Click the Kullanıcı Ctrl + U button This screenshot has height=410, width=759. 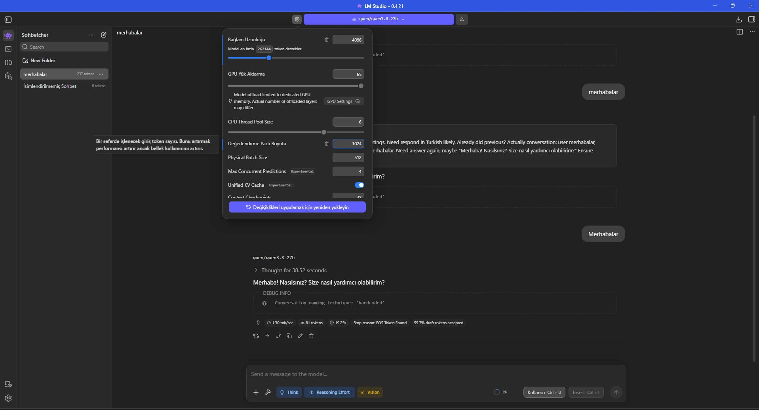[544, 392]
